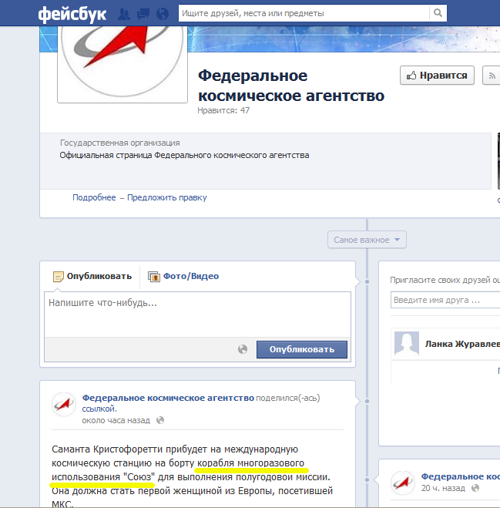The width and height of the screenshot is (500, 508).
Task: Click the Нравится like button
Action: [437, 76]
